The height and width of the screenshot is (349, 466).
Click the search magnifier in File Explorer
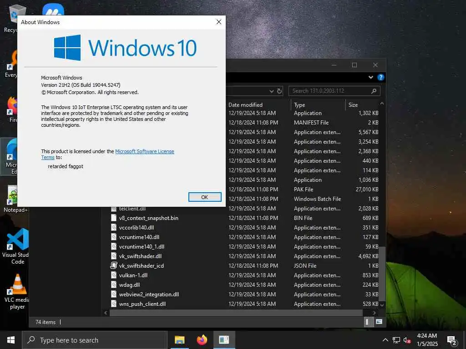[374, 91]
